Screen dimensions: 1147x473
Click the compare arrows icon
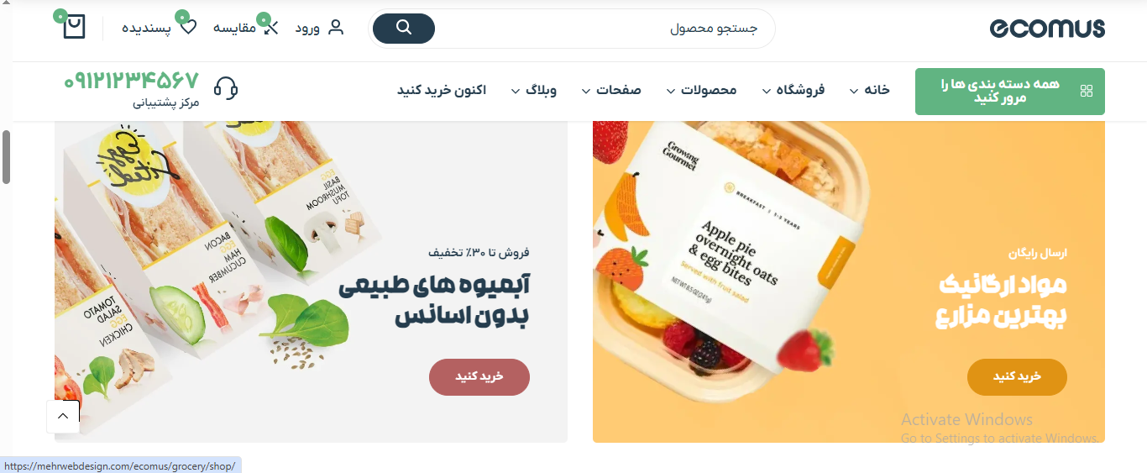coord(271,28)
